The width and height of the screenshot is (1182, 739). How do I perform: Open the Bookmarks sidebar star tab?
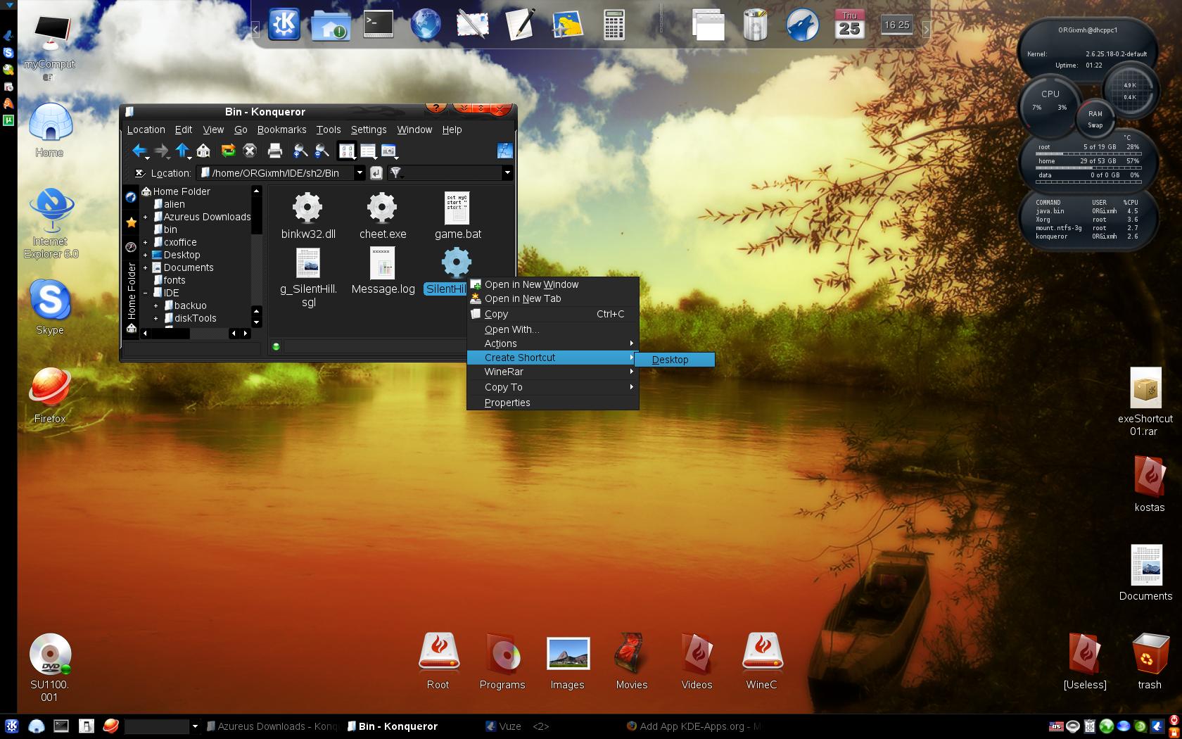click(131, 222)
